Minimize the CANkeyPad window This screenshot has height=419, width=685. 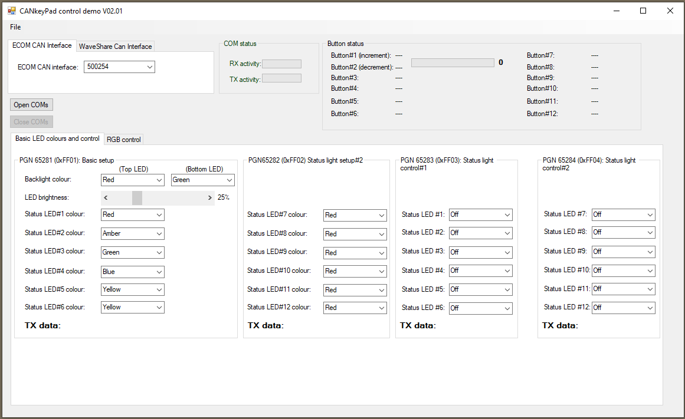click(617, 11)
